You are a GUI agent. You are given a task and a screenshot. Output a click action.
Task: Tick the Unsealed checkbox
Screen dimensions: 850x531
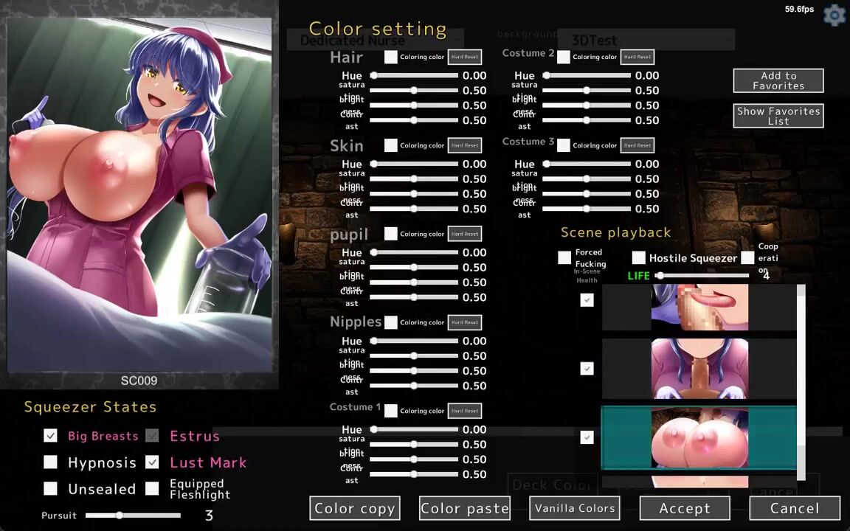[x=50, y=489]
